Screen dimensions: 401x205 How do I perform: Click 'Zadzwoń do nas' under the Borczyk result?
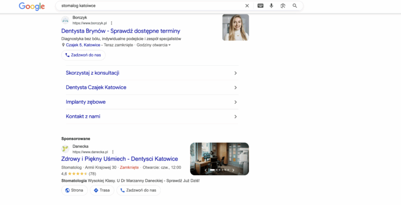click(x=84, y=55)
